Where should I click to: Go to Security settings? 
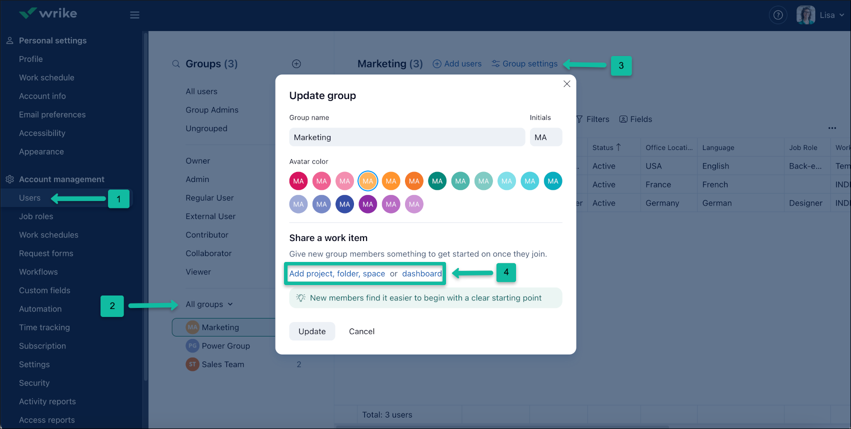(x=34, y=383)
